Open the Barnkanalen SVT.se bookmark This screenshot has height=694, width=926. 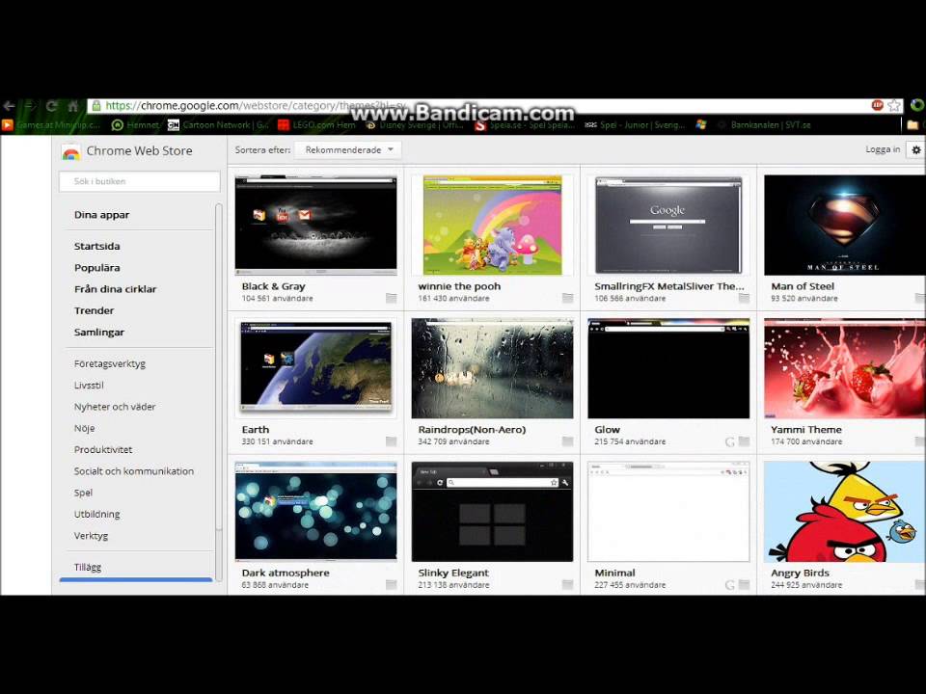(764, 125)
